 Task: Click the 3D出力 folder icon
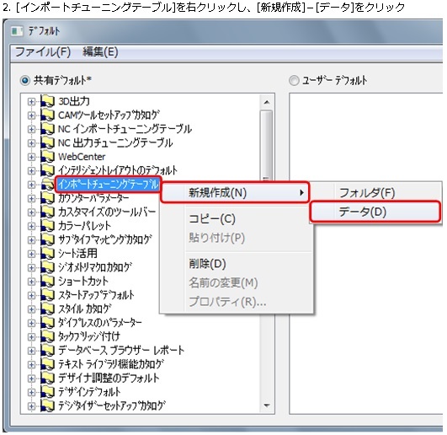(x=47, y=101)
